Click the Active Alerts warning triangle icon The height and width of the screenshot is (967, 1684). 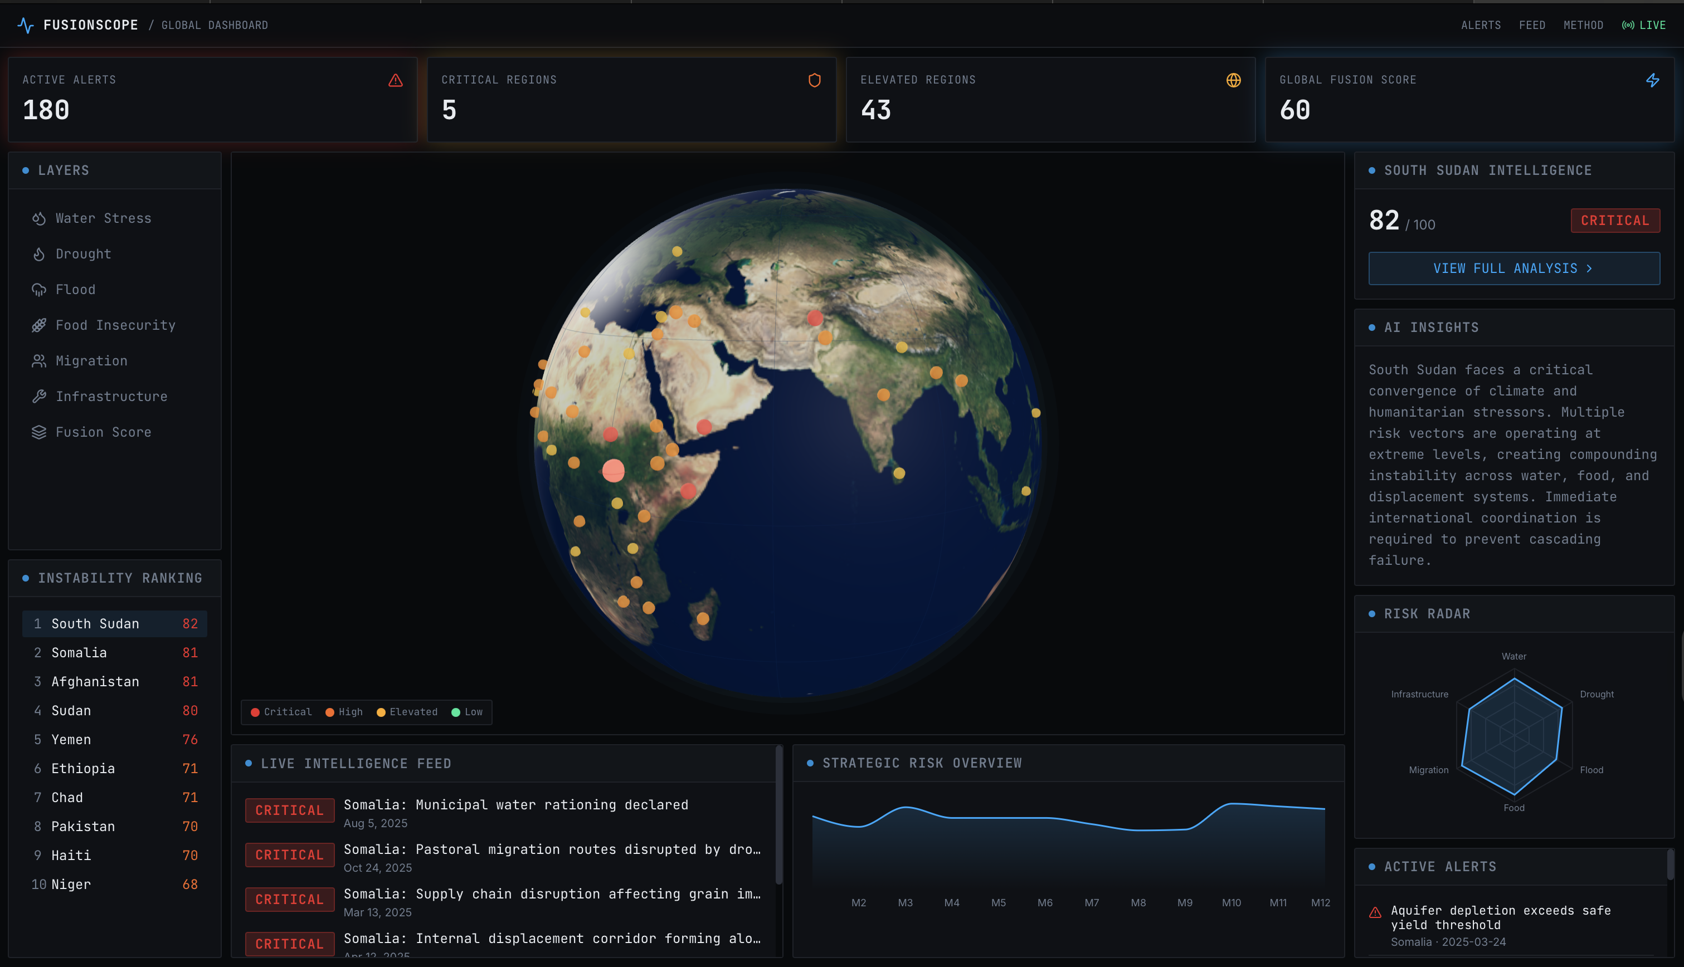tap(395, 80)
